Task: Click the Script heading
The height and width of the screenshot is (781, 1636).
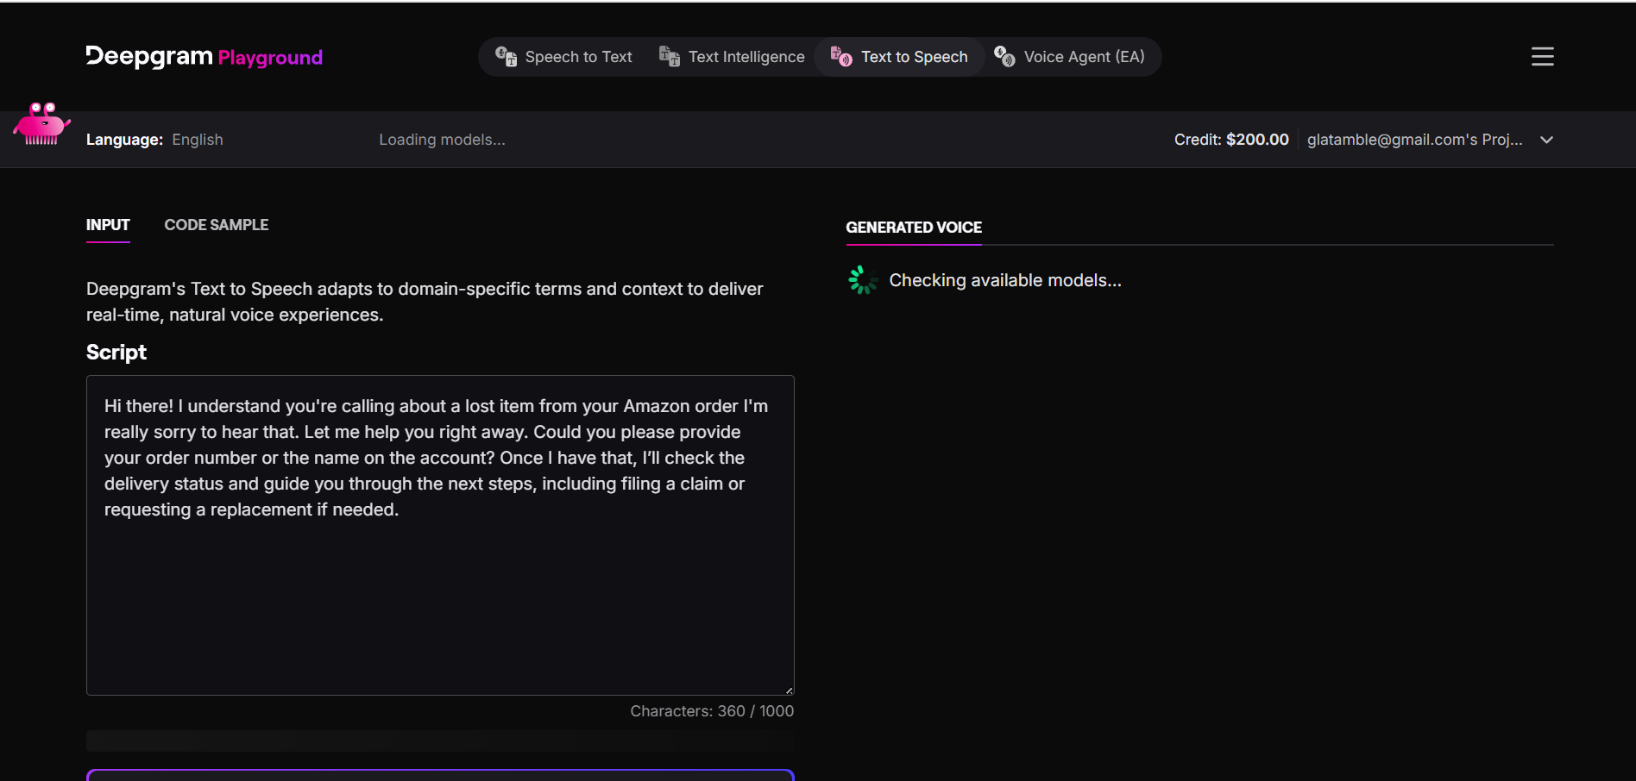Action: pyautogui.click(x=116, y=353)
